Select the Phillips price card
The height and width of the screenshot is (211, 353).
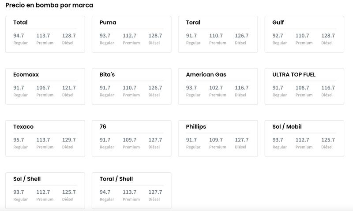pyautogui.click(x=218, y=138)
